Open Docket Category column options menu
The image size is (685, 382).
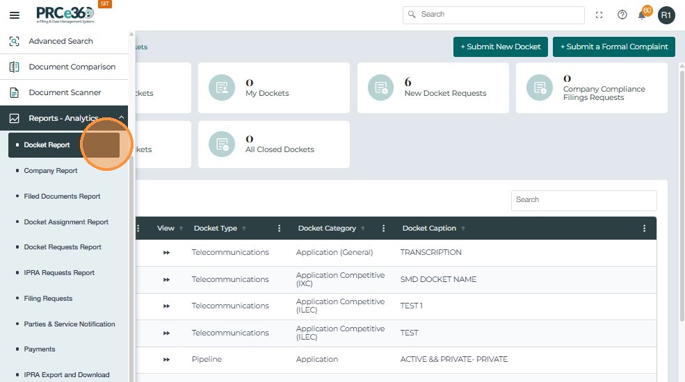coord(383,229)
